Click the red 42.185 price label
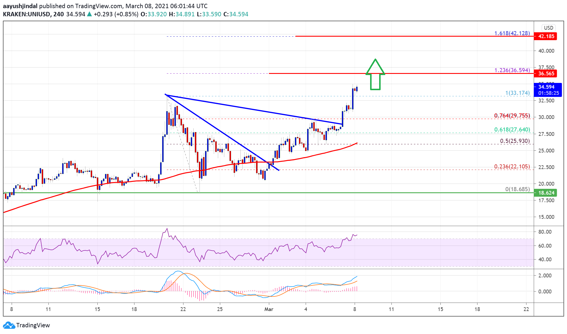The image size is (567, 334). (546, 36)
